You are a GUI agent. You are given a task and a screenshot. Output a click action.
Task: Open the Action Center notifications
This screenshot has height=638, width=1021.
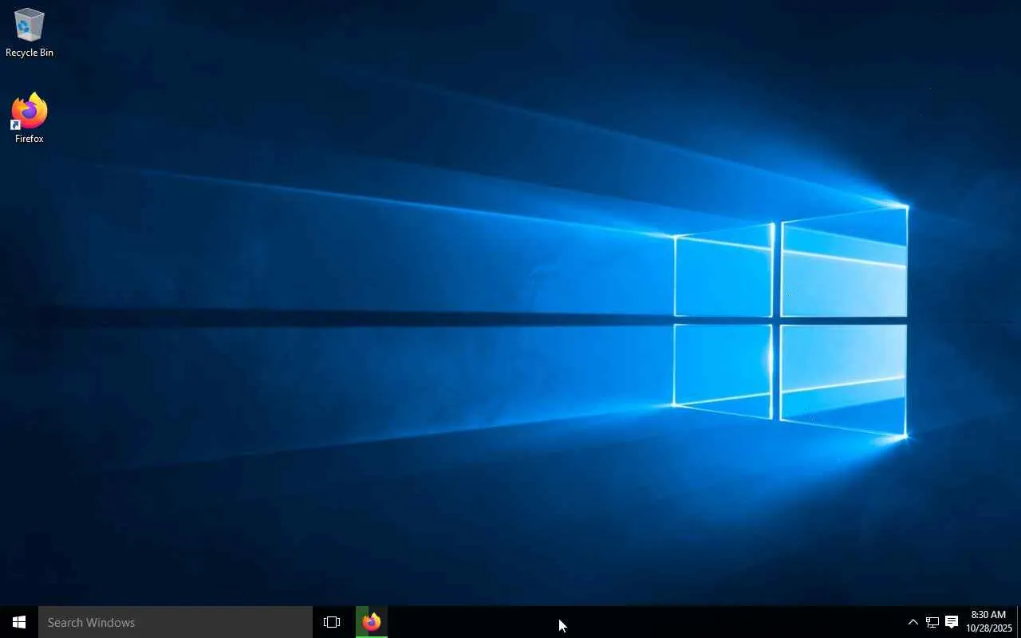point(952,622)
